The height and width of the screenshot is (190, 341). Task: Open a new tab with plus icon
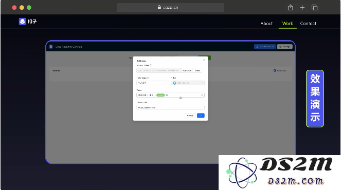coord(302,8)
